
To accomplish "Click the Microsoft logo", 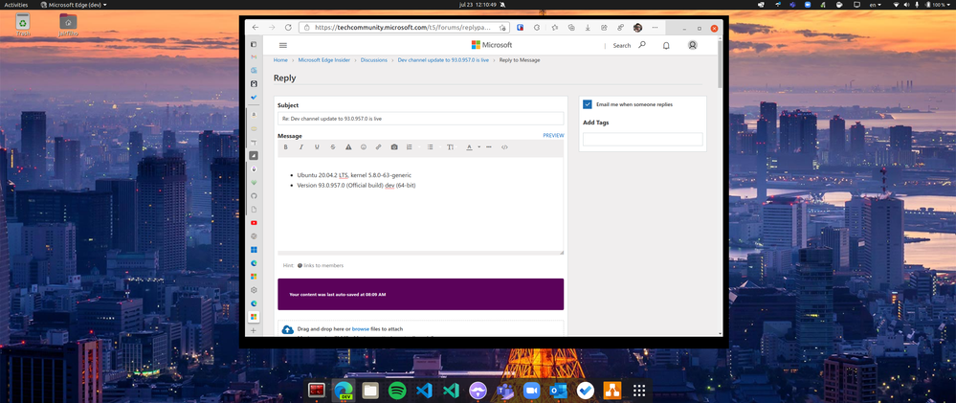I will (492, 45).
